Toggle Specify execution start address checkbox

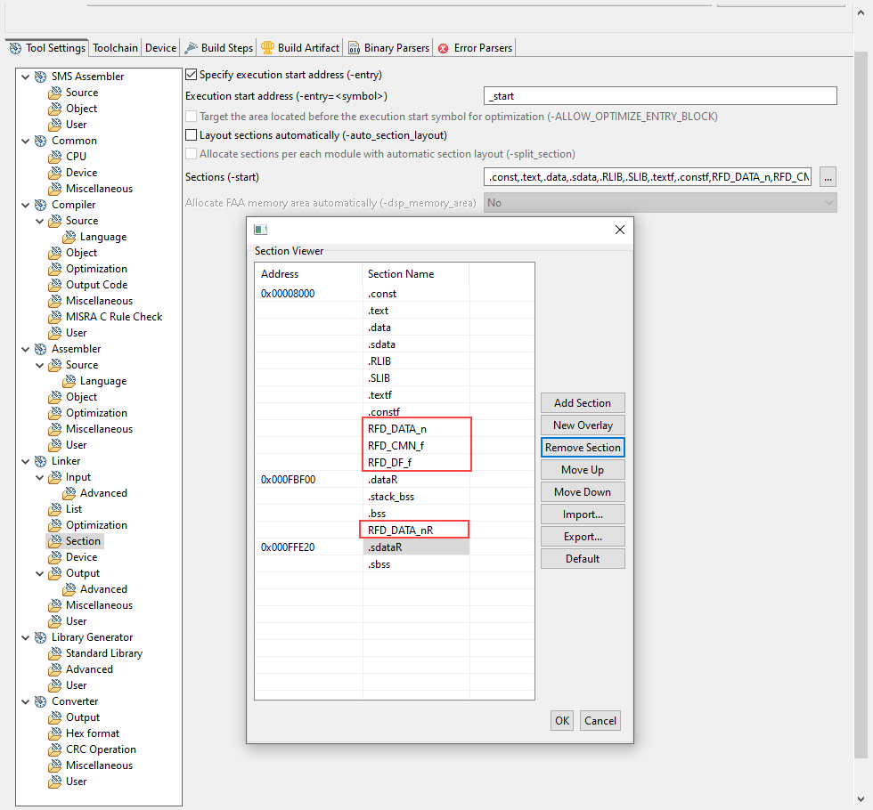191,75
